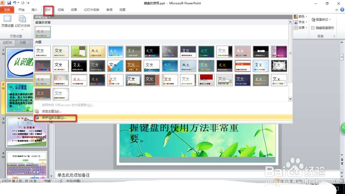The image size is (345, 194).
Task: Select the current presentation theme under 此演示文稿
Action: pyautogui.click(x=43, y=32)
